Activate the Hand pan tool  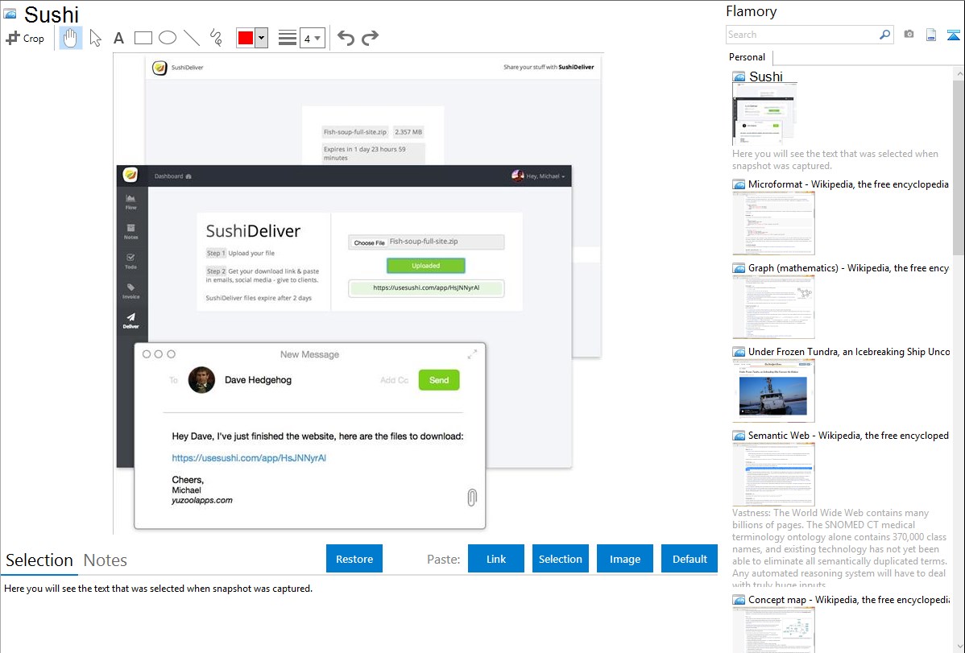tap(70, 38)
